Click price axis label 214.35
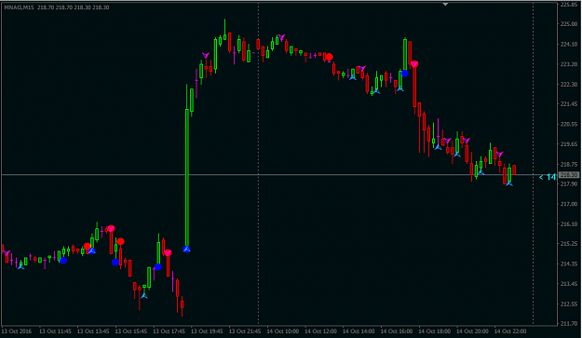This screenshot has height=338, width=582. [569, 264]
